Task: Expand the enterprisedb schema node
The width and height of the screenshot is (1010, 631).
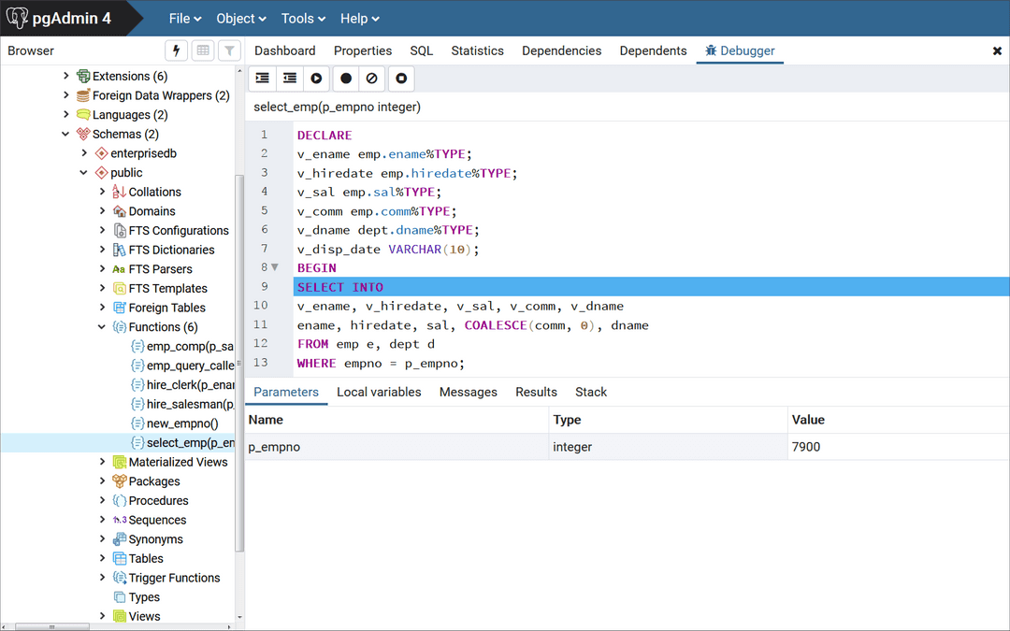Action: (x=84, y=153)
